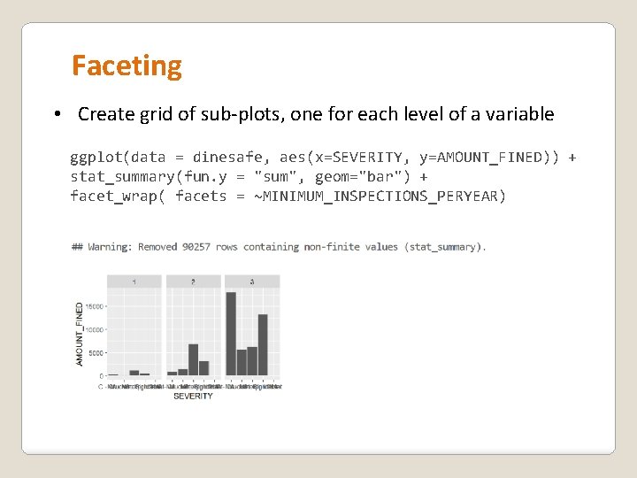
Task: Click the 'Create grid of sub-plots' bullet text
Action: (x=316, y=114)
